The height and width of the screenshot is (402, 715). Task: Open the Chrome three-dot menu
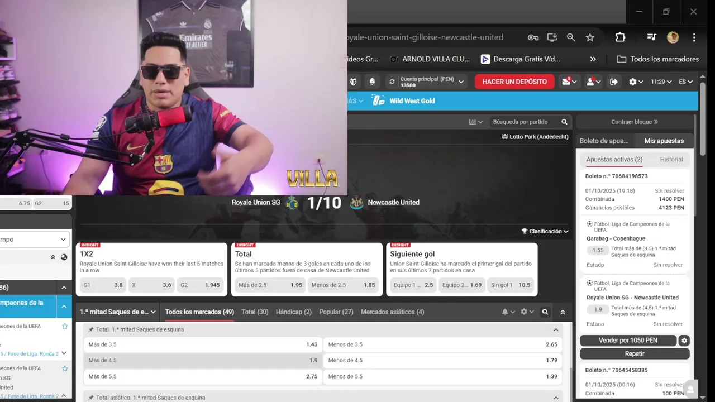tap(694, 37)
